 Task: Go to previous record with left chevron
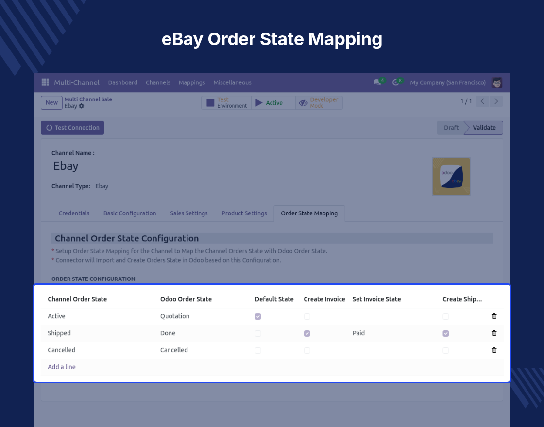[x=482, y=101]
